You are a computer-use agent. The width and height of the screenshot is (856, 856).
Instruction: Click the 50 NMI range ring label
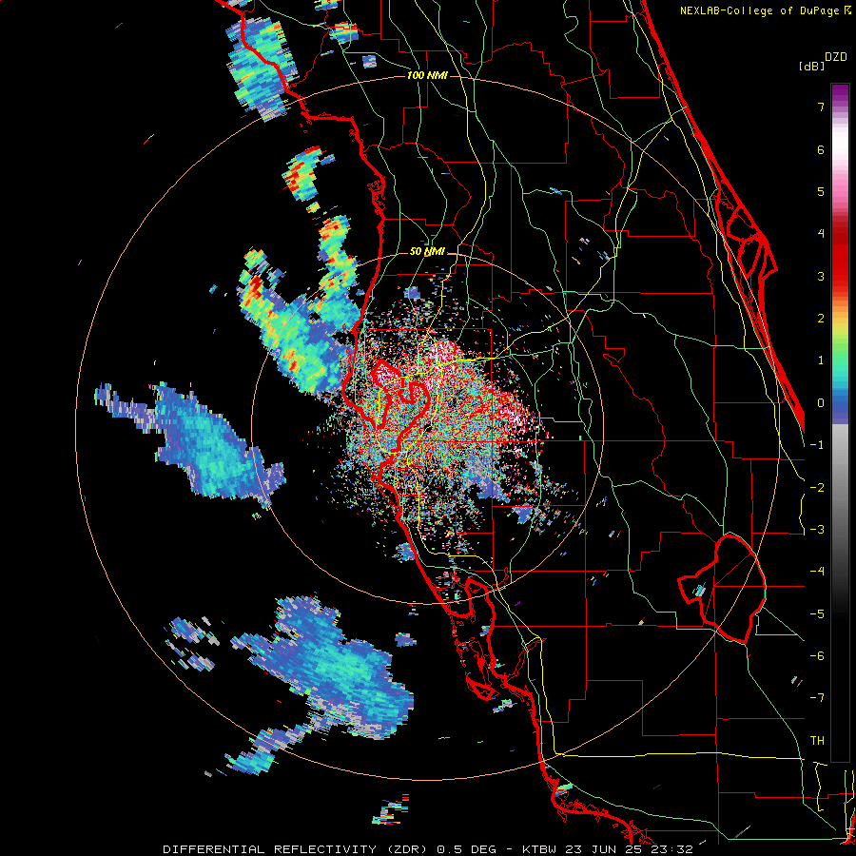[427, 251]
